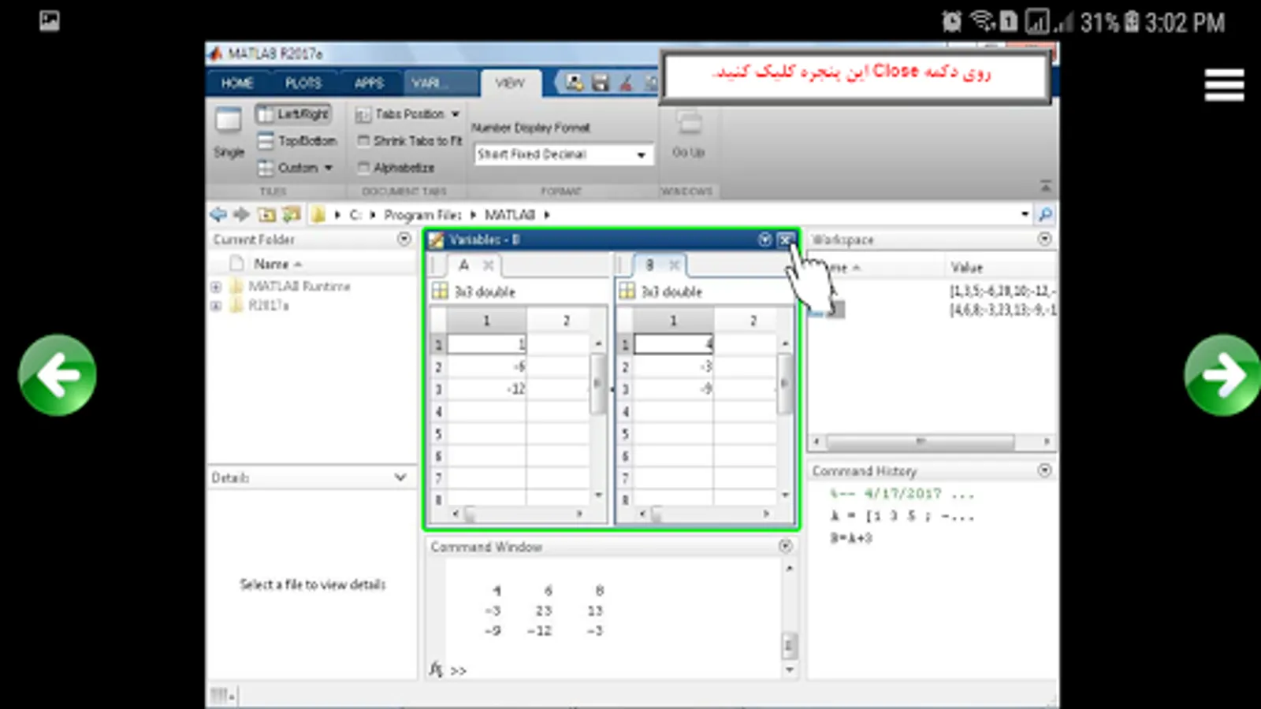Close the Variables panel with the X button
The image size is (1261, 709).
(785, 239)
